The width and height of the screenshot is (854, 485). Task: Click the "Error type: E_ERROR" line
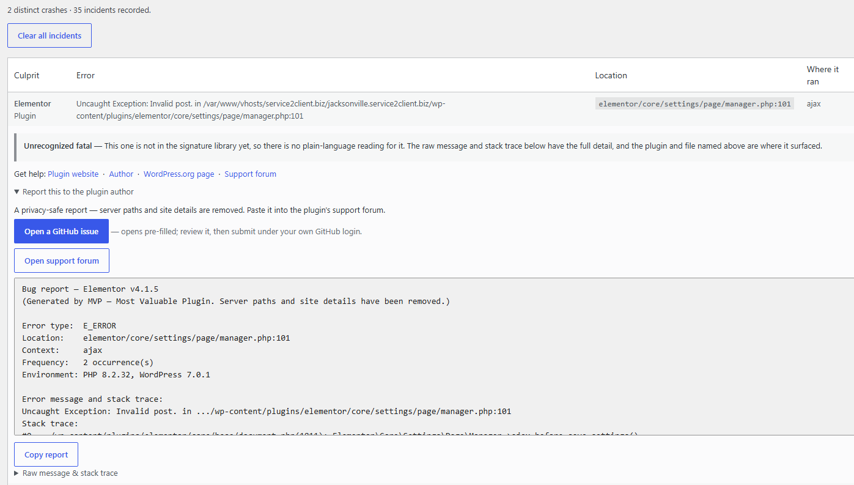[69, 325]
